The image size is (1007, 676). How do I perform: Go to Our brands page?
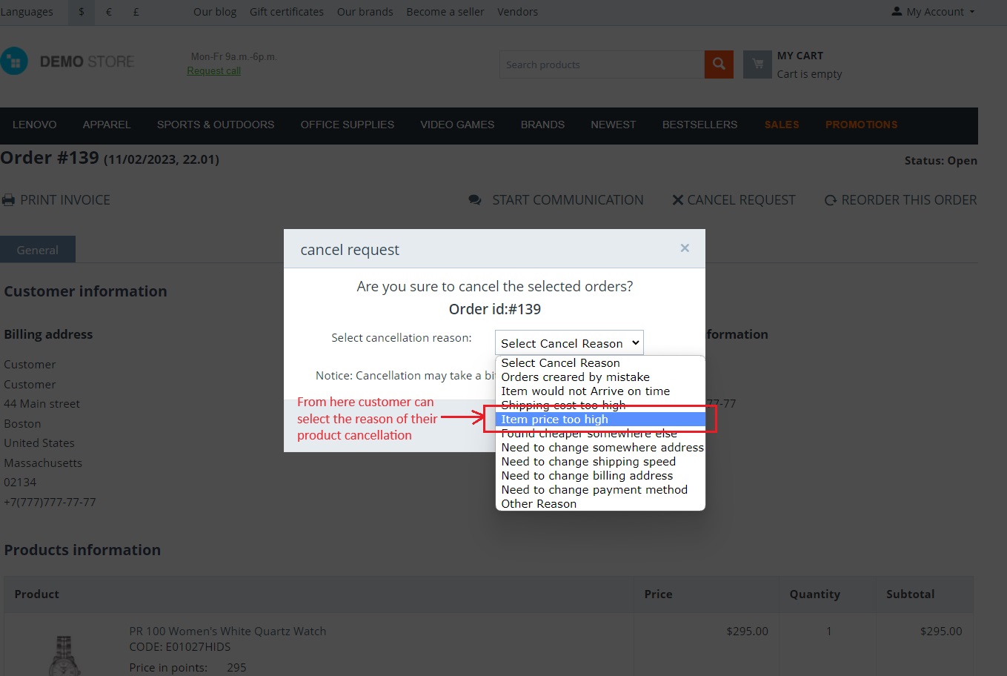(x=365, y=12)
